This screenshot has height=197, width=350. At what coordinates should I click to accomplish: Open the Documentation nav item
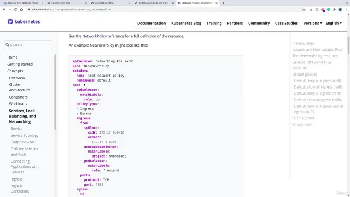pos(151,23)
